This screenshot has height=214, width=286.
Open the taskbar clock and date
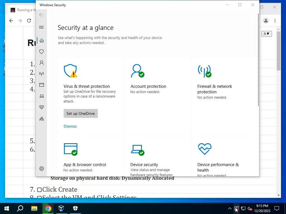(x=262, y=208)
